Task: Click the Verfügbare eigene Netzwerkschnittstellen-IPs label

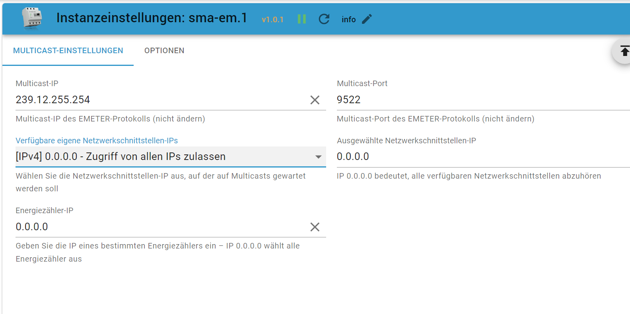Action: tap(97, 141)
